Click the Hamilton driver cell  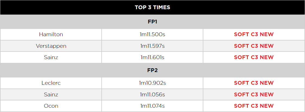tap(51, 35)
